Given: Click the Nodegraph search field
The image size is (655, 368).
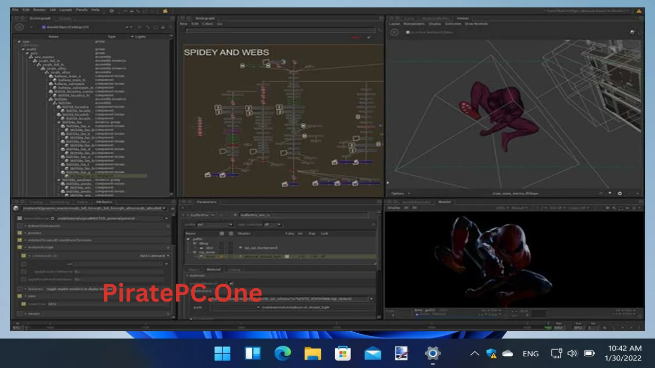Looking at the screenshot, I should [280, 30].
